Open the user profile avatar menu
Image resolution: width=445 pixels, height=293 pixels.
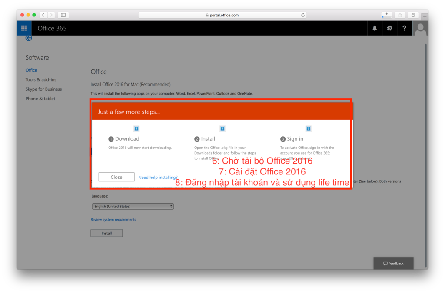coord(420,29)
